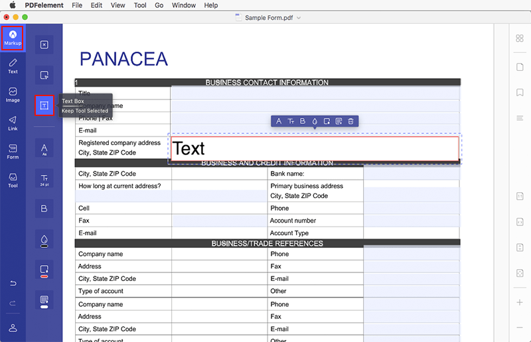
Task: Click the Bank name form field
Action: [412, 174]
